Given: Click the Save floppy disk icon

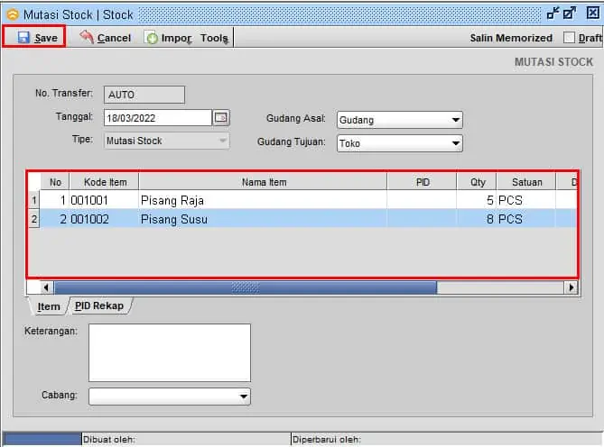Looking at the screenshot, I should point(23,37).
